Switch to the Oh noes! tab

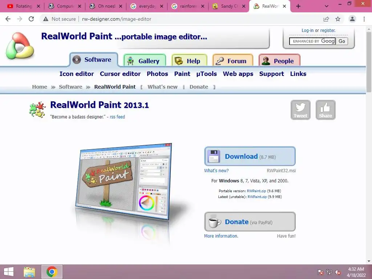[x=106, y=6]
